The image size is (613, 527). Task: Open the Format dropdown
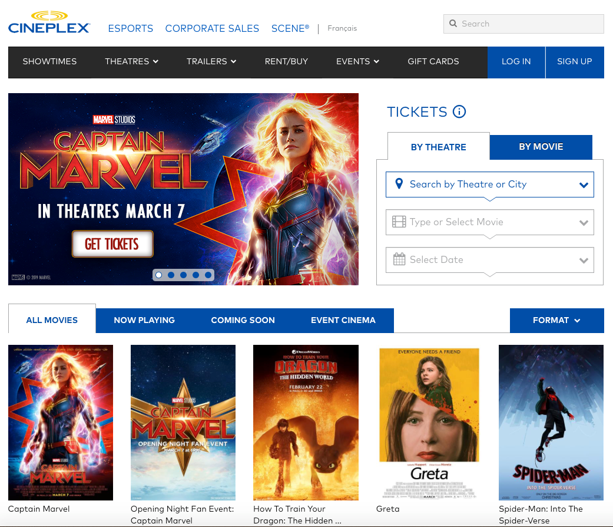coord(556,321)
